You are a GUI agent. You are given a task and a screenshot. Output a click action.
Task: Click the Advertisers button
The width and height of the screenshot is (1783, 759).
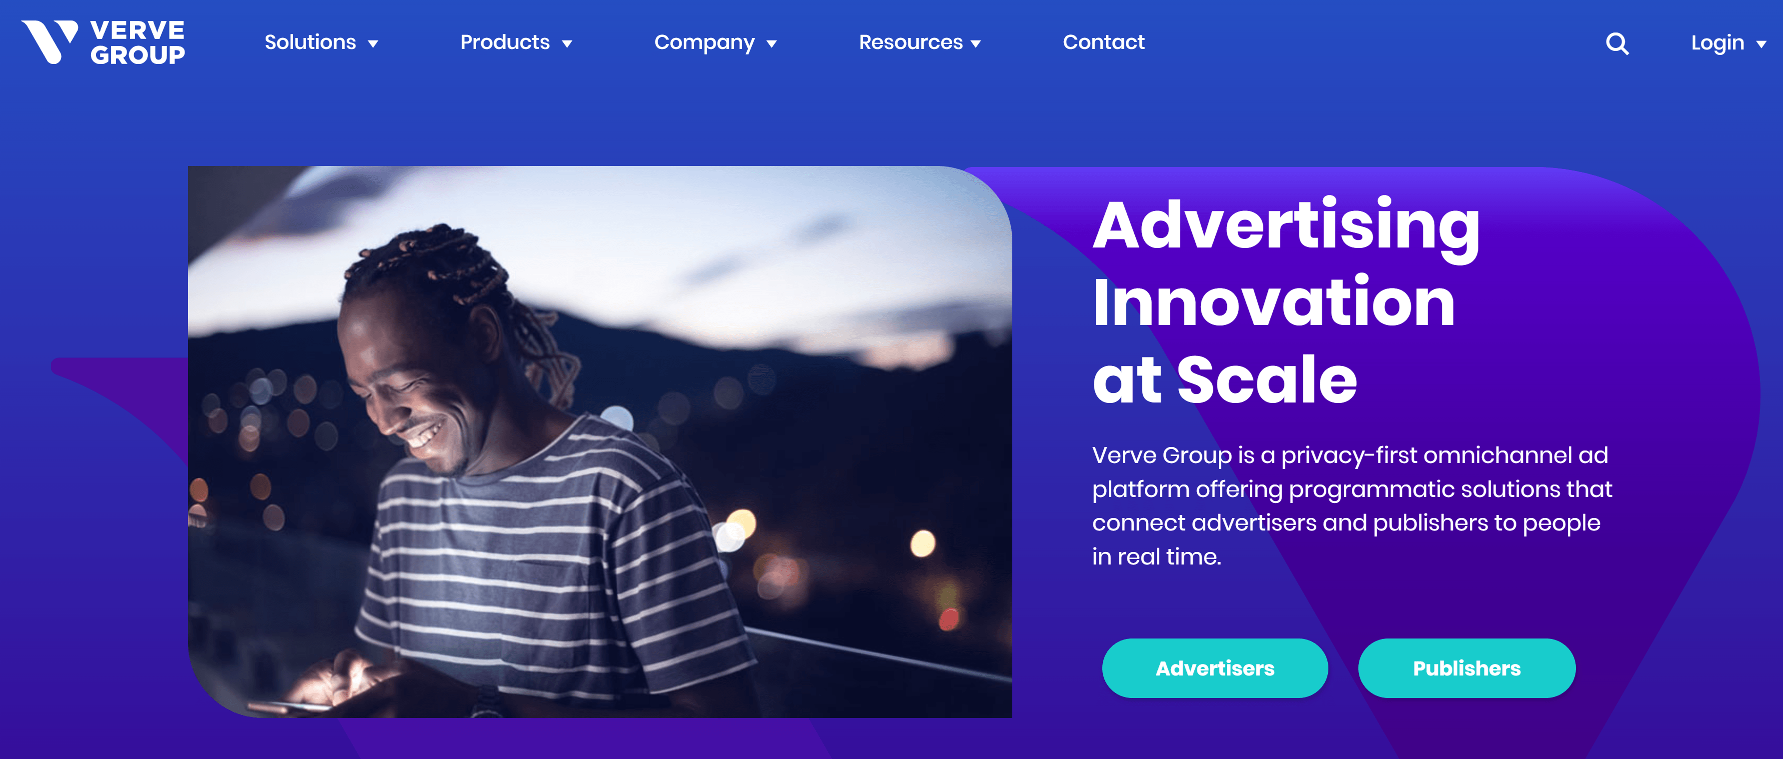pyautogui.click(x=1215, y=667)
